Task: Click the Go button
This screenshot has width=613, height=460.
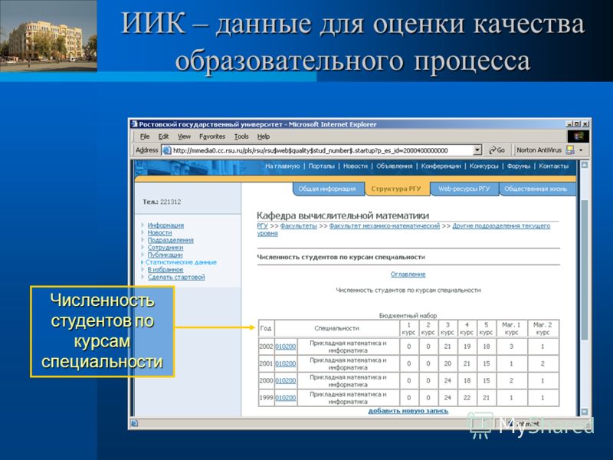Action: [x=497, y=150]
